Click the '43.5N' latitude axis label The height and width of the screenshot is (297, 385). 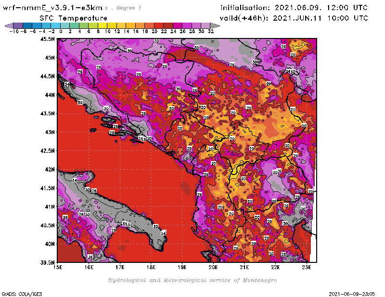tap(48, 113)
